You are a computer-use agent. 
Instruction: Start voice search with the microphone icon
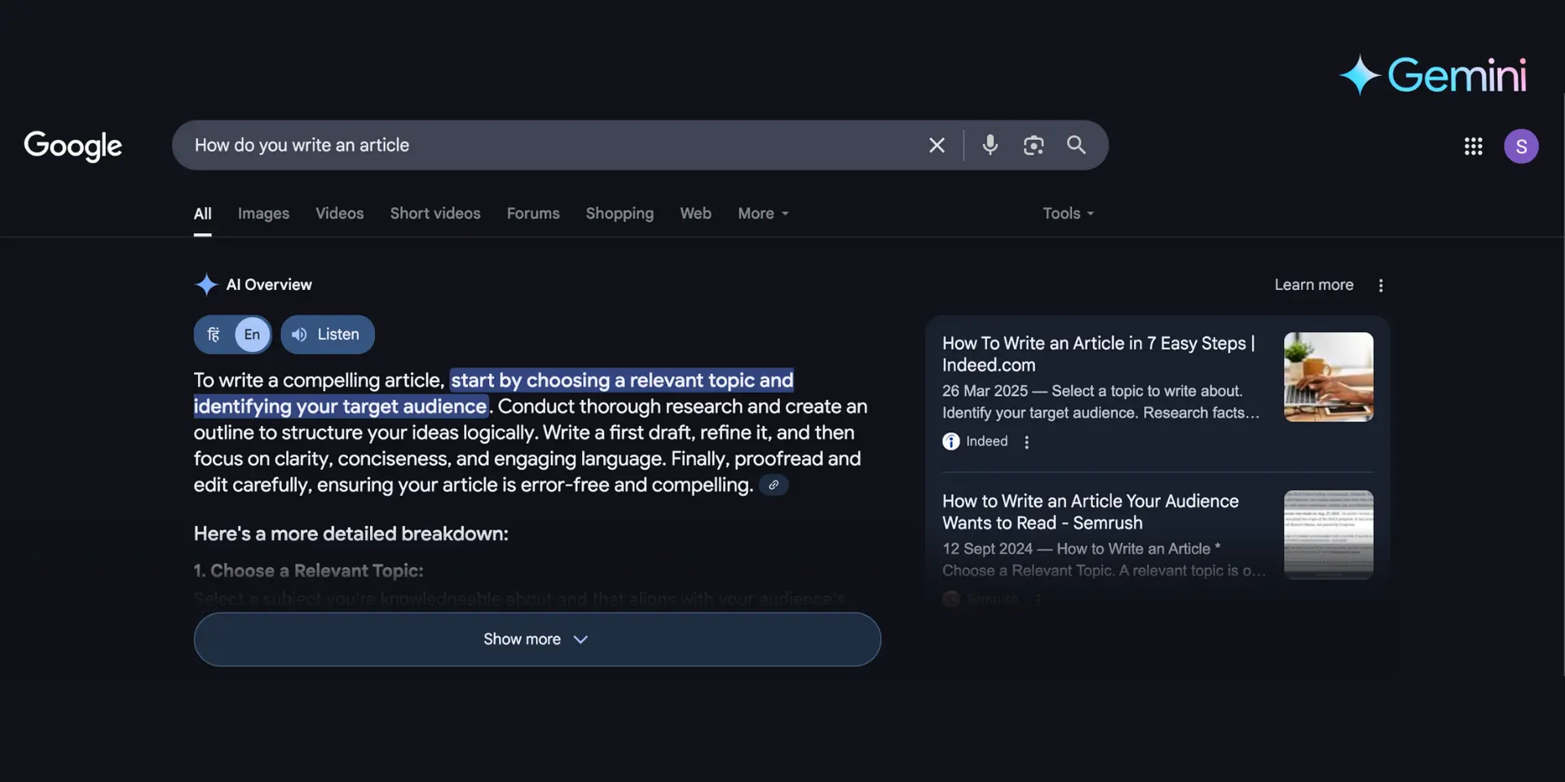coord(990,145)
